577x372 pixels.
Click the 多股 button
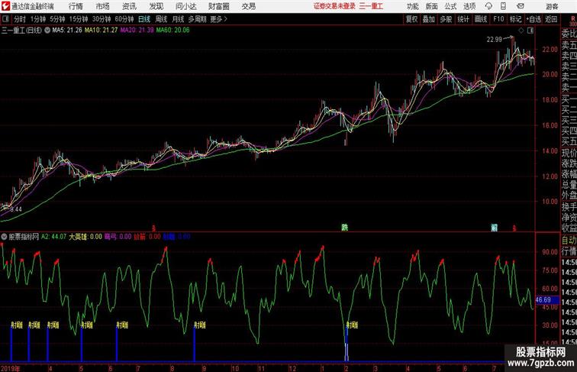pyautogui.click(x=446, y=19)
